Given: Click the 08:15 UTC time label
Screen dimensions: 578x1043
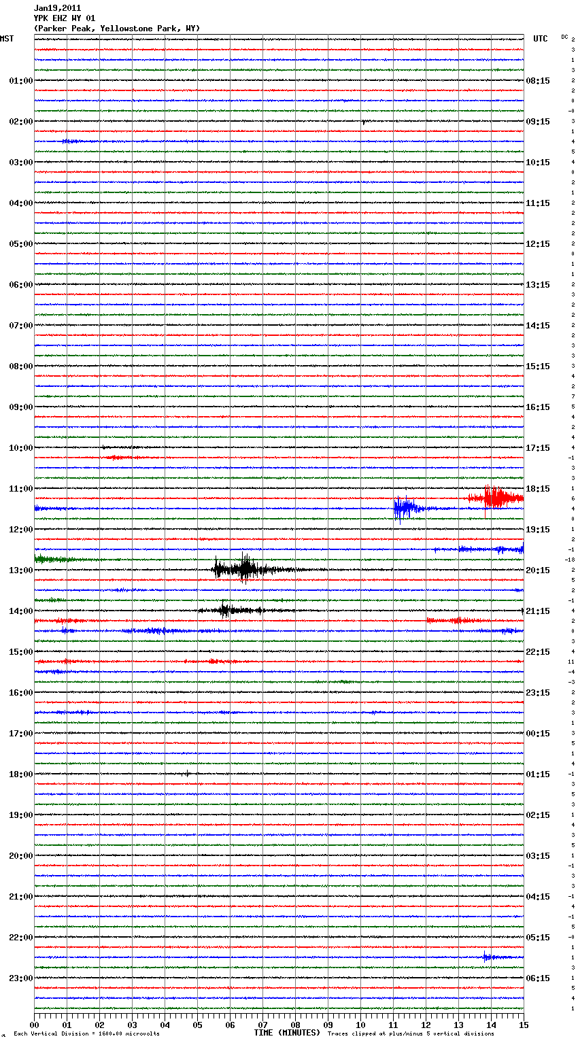Looking at the screenshot, I should click(x=538, y=81).
